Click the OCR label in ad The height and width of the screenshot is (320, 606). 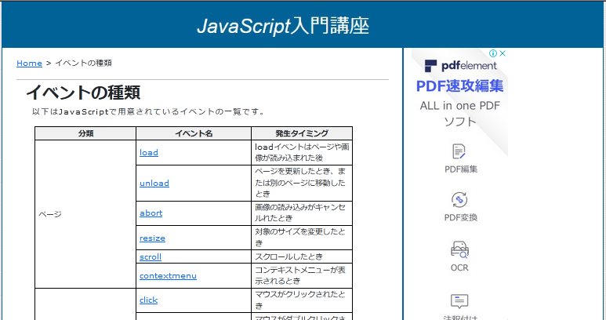[x=459, y=267]
